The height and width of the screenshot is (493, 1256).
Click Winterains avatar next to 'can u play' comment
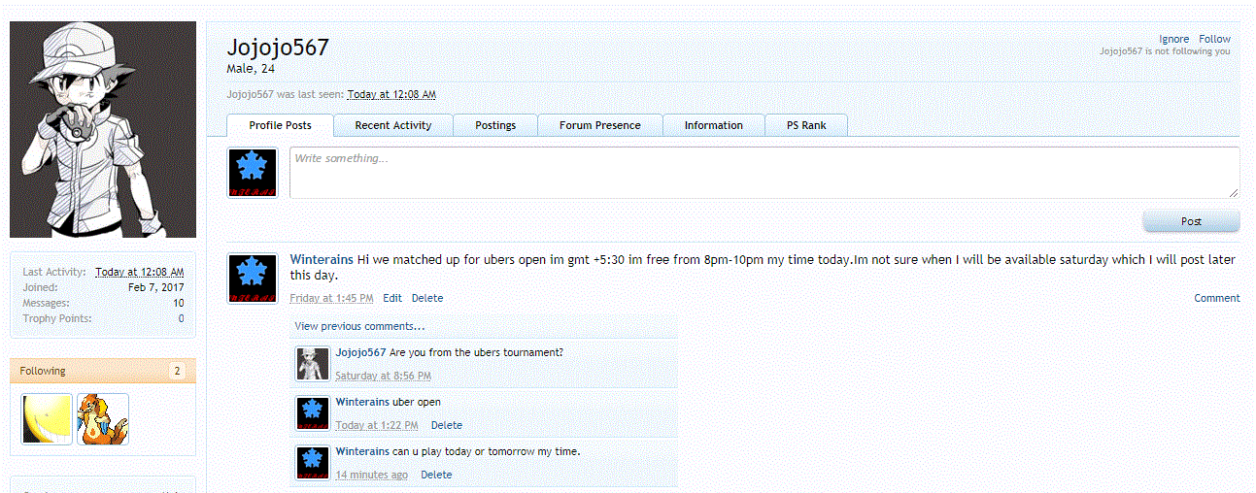click(313, 463)
